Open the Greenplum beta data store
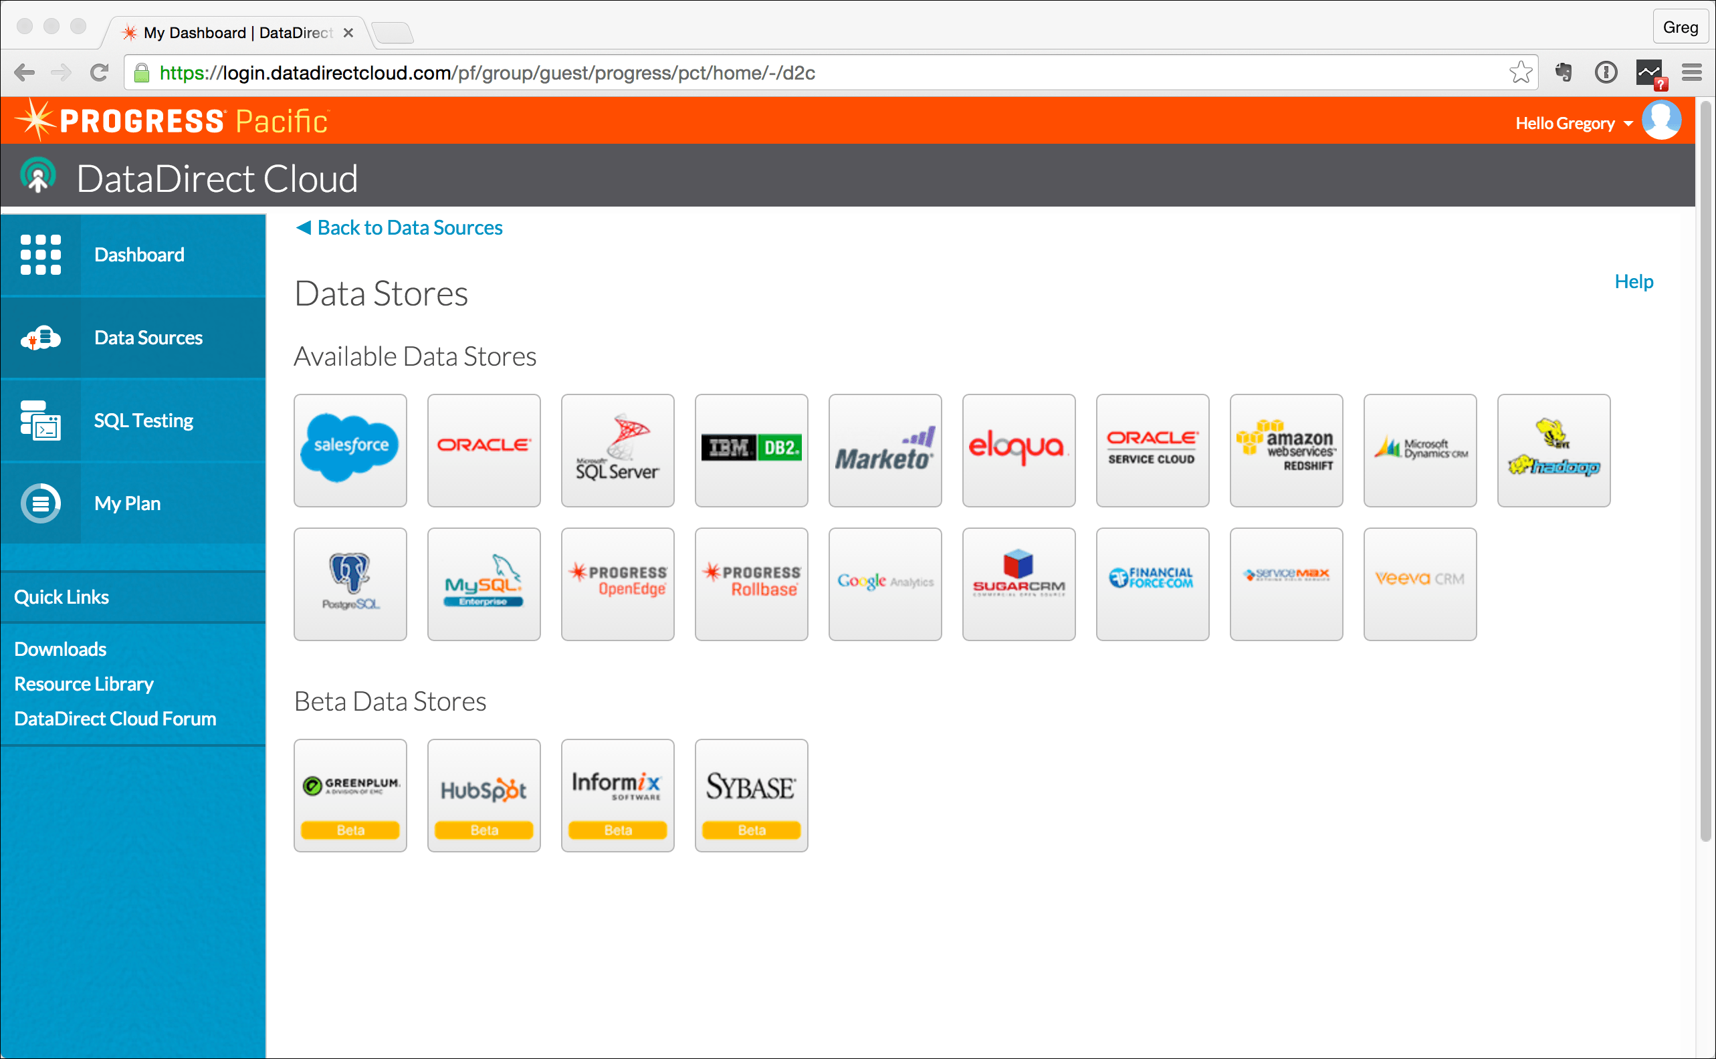Viewport: 1716px width, 1059px height. [x=350, y=796]
